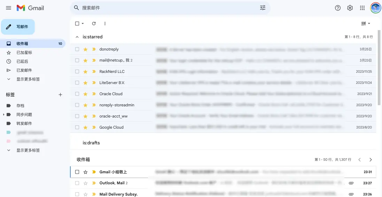Screen dimensions: 382x197
Task: Click the 写邮件 compose button
Action: (x=18, y=27)
